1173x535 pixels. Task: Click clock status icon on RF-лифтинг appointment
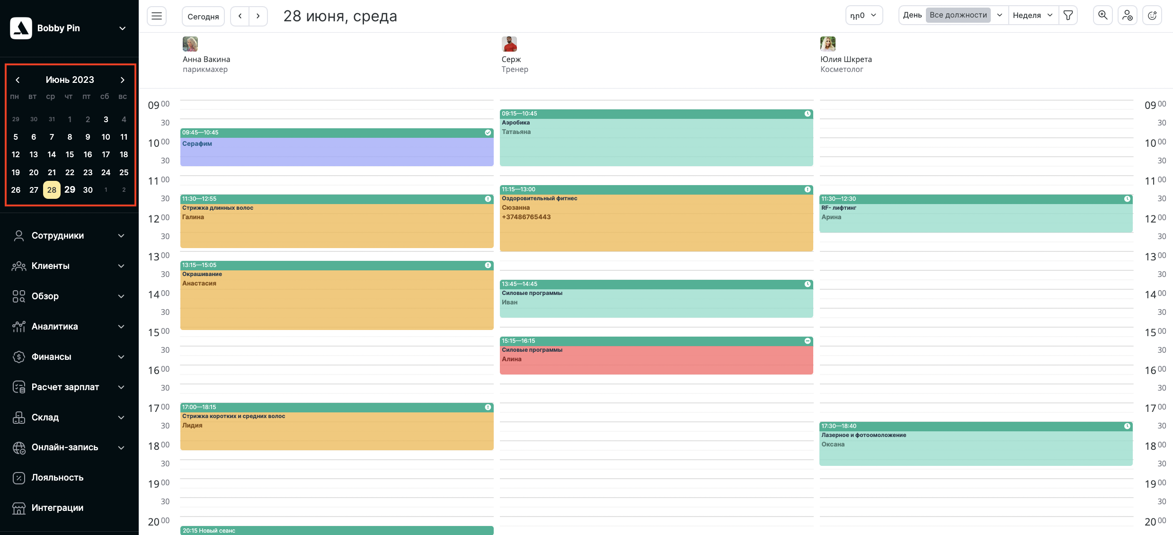tap(1127, 199)
